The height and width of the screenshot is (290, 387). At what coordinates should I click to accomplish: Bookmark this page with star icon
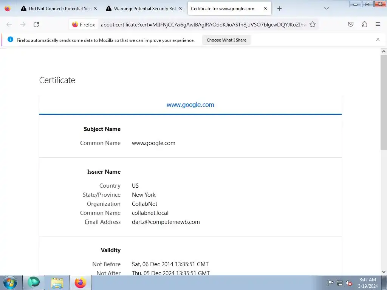313,25
